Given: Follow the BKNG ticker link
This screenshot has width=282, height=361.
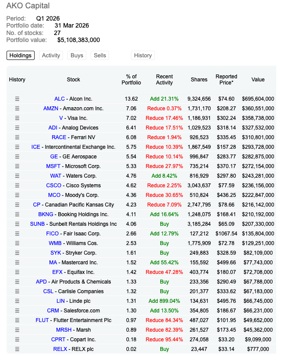Looking at the screenshot, I should pos(46,214).
